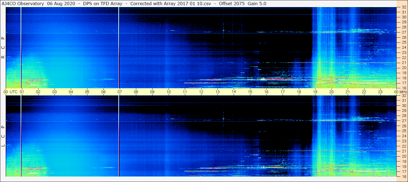
Task: Click the "MHz" unit label on time axis
Action: (x=403, y=92)
